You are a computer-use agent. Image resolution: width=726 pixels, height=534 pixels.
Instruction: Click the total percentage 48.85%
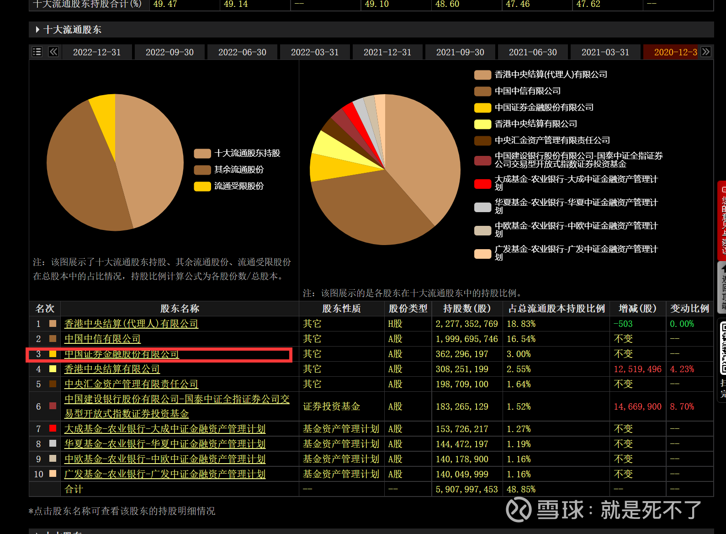click(x=521, y=489)
